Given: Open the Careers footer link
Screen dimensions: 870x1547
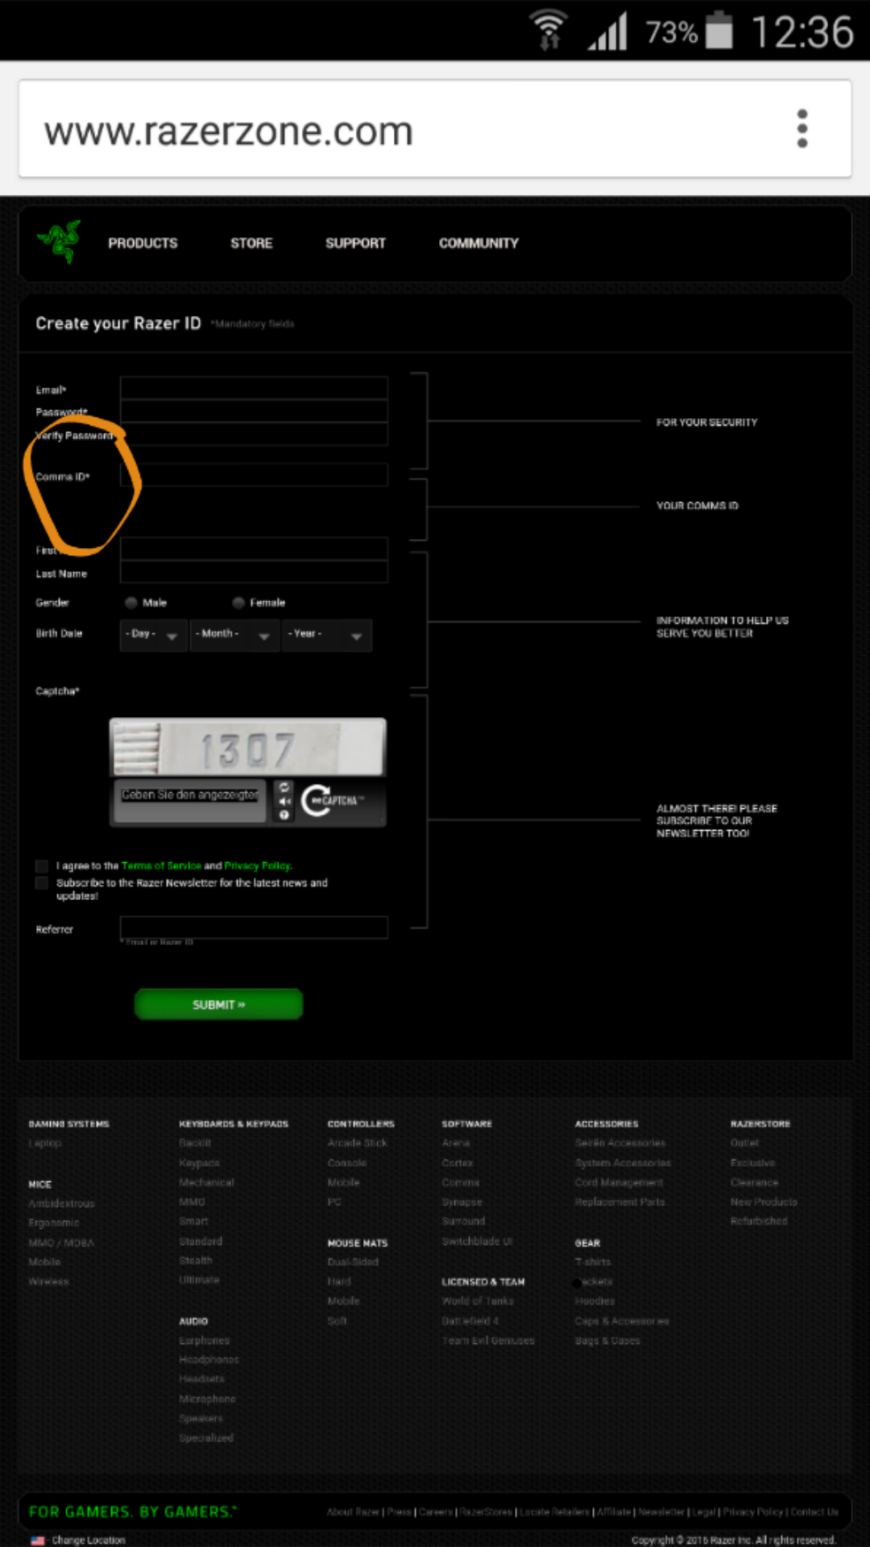Looking at the screenshot, I should (436, 1512).
